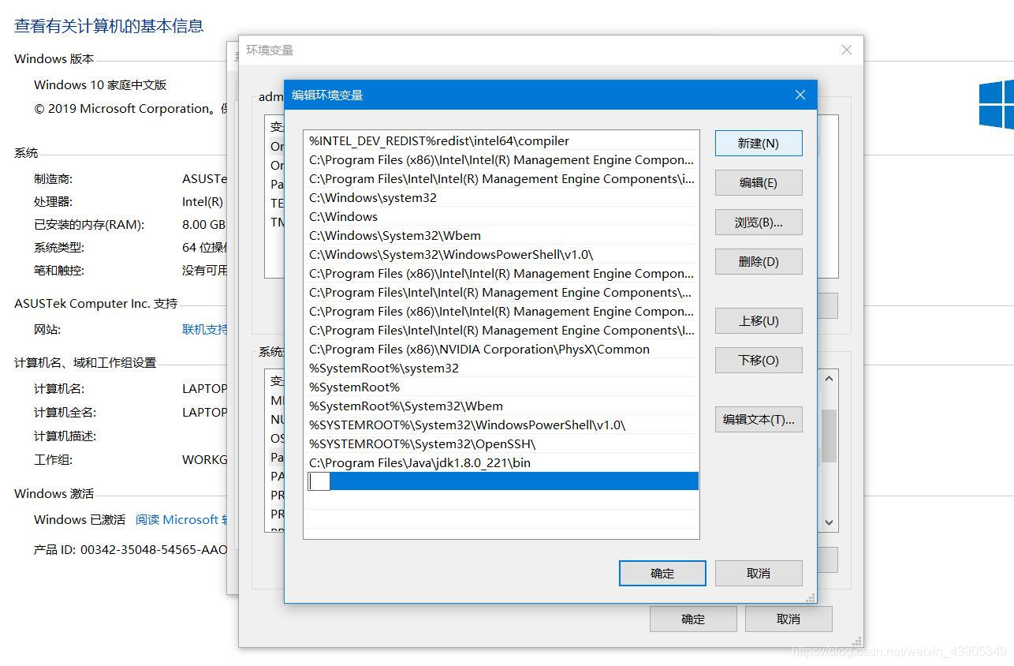Click the system variables list scrollbar thumb
This screenshot has width=1014, height=666.
[829, 436]
